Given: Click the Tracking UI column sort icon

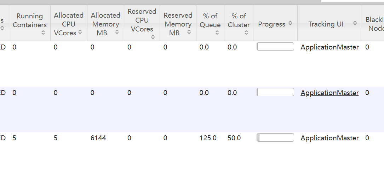Looking at the screenshot, I should point(355,23).
